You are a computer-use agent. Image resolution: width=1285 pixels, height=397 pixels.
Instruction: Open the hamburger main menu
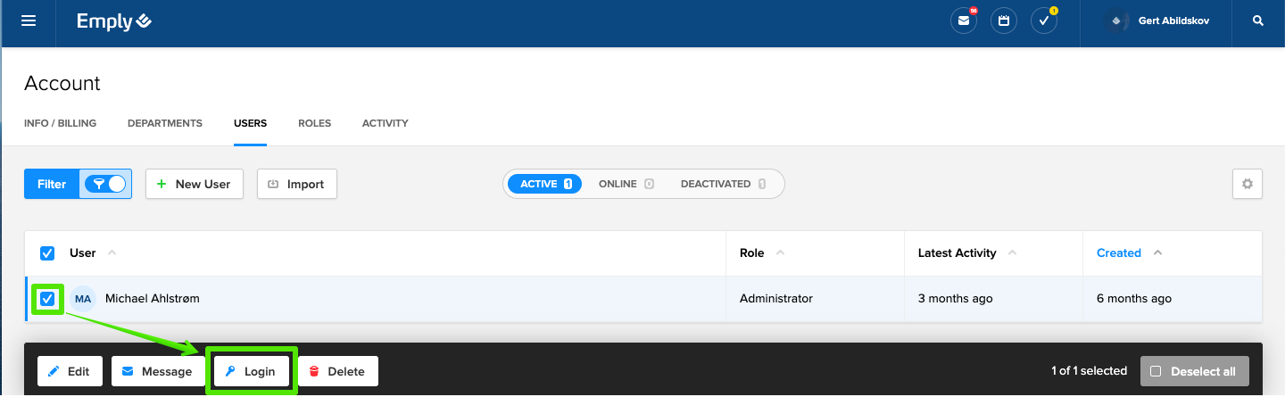[29, 21]
